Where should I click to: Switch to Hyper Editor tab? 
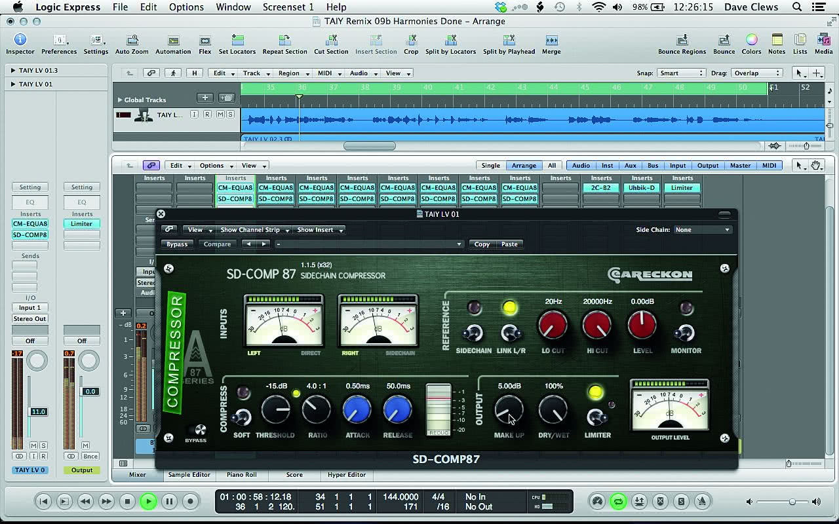[x=347, y=475]
